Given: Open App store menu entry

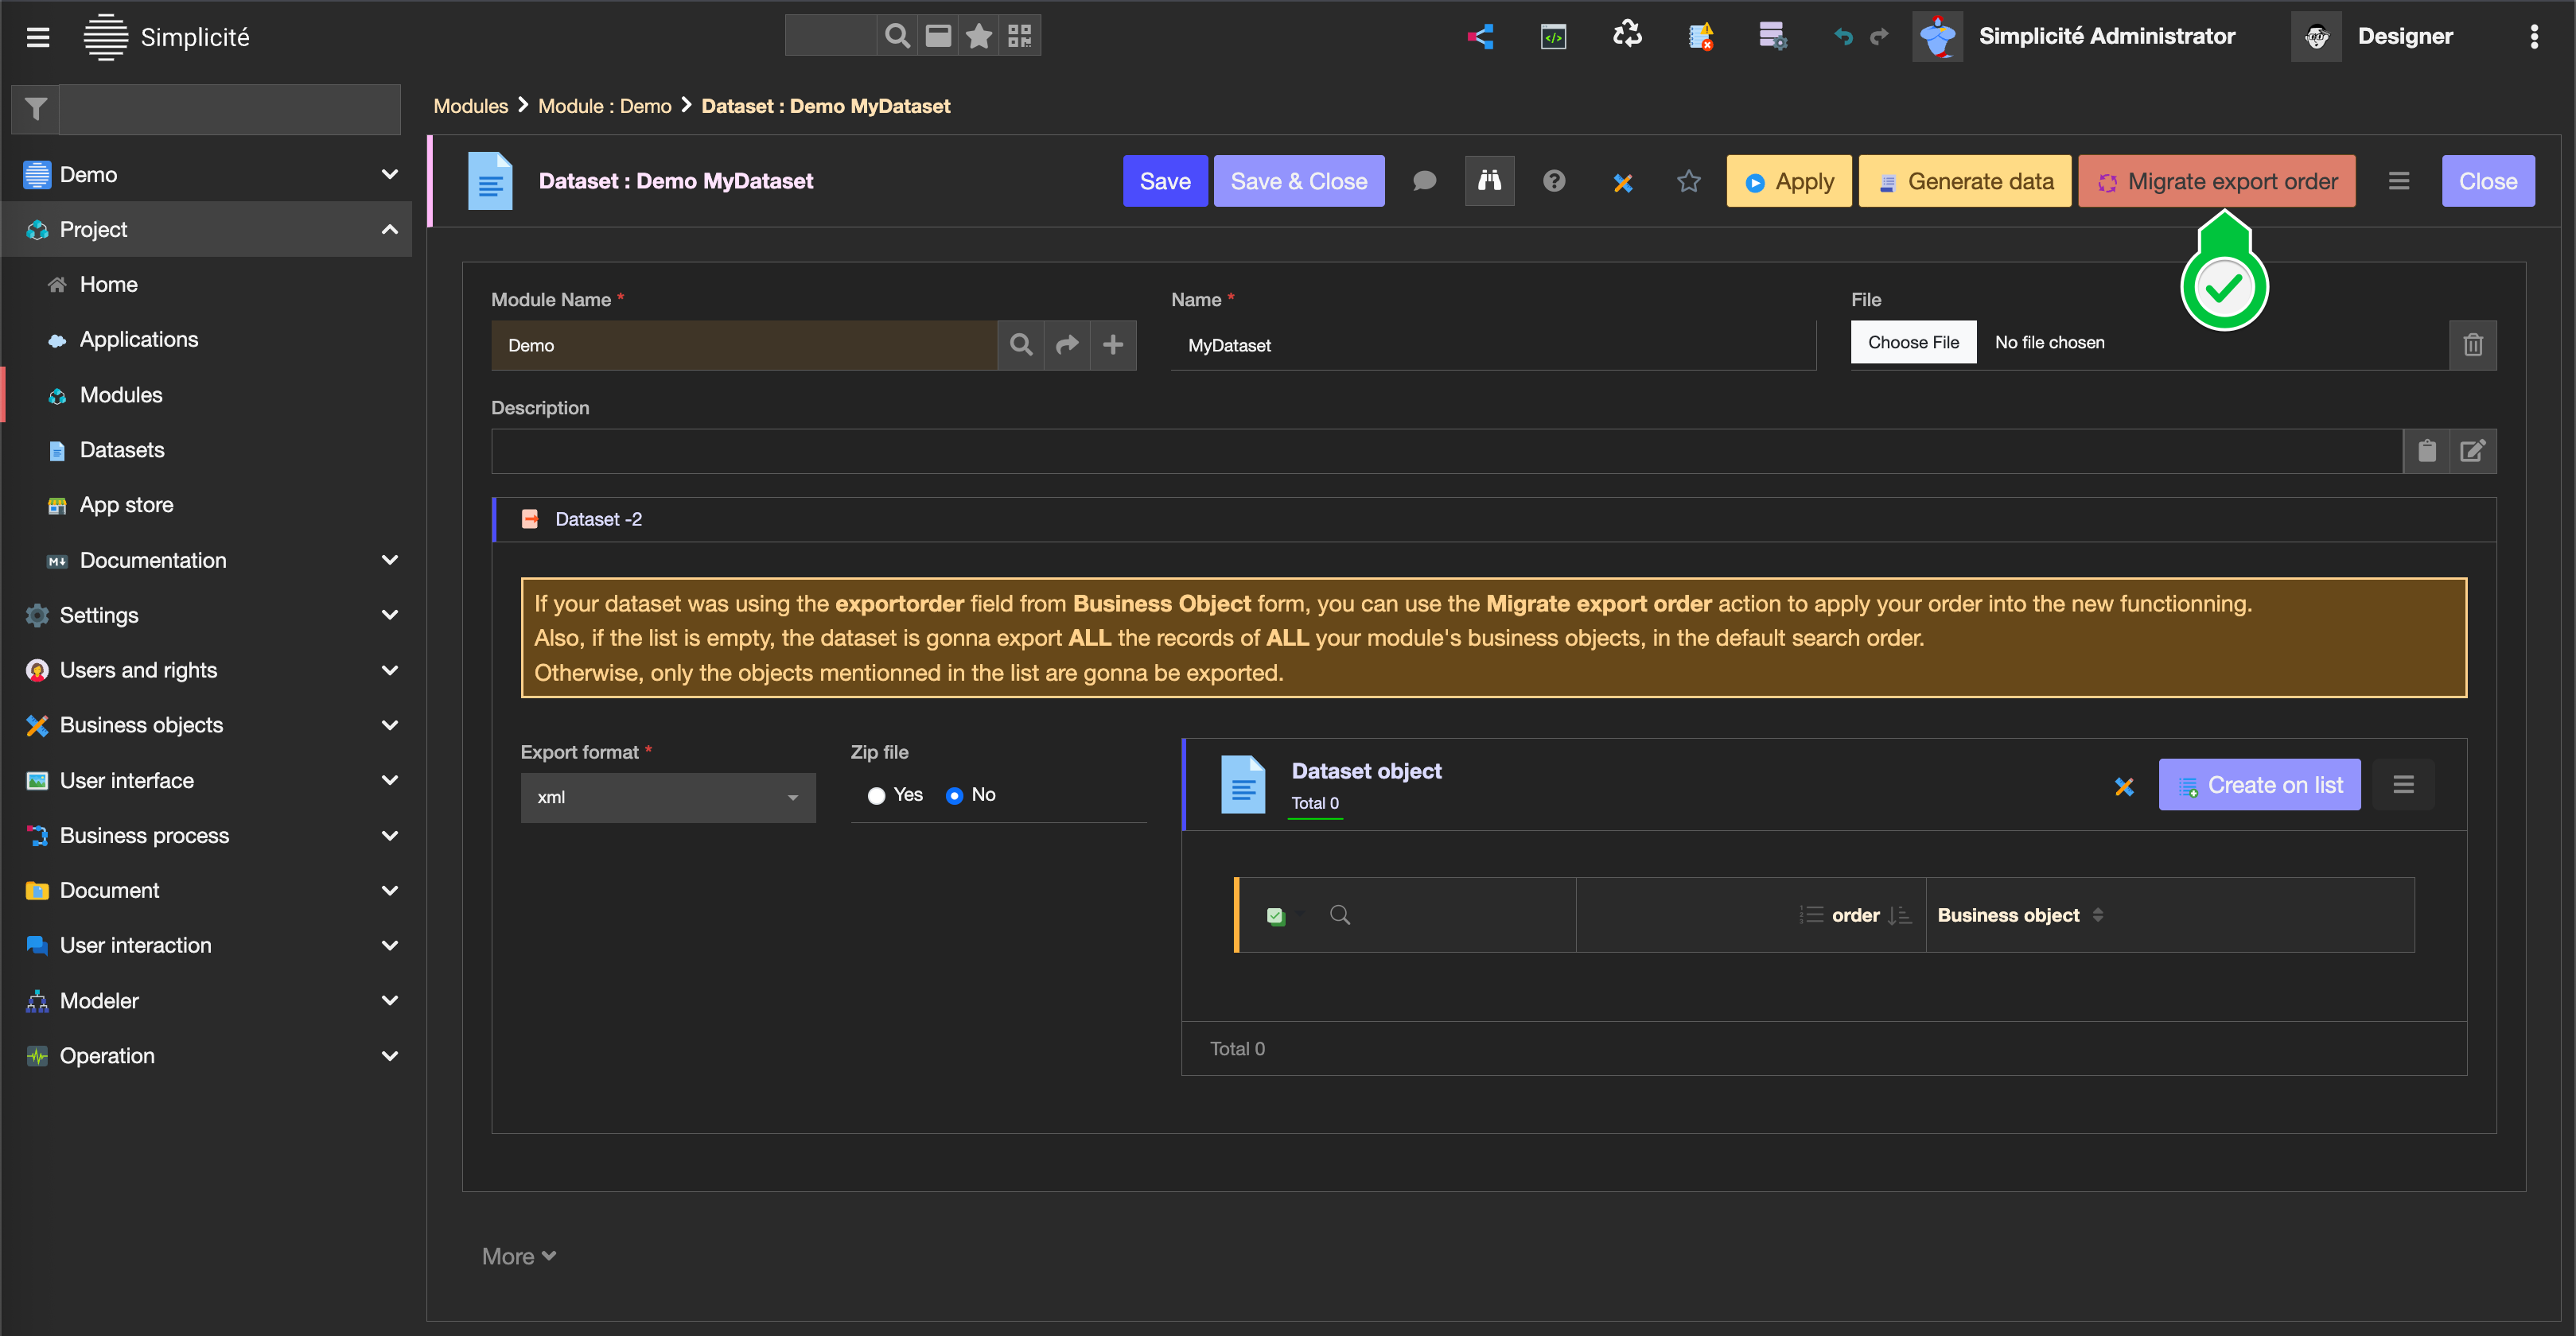Looking at the screenshot, I should pos(126,505).
